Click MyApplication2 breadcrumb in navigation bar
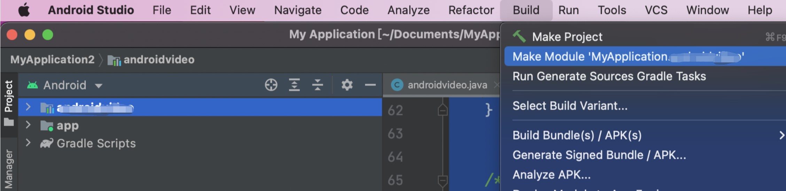The height and width of the screenshot is (191, 786). coord(52,60)
